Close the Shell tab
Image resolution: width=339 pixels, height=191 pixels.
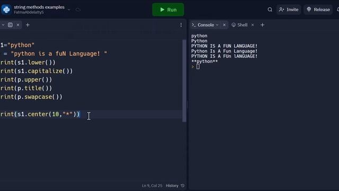pyautogui.click(x=253, y=25)
